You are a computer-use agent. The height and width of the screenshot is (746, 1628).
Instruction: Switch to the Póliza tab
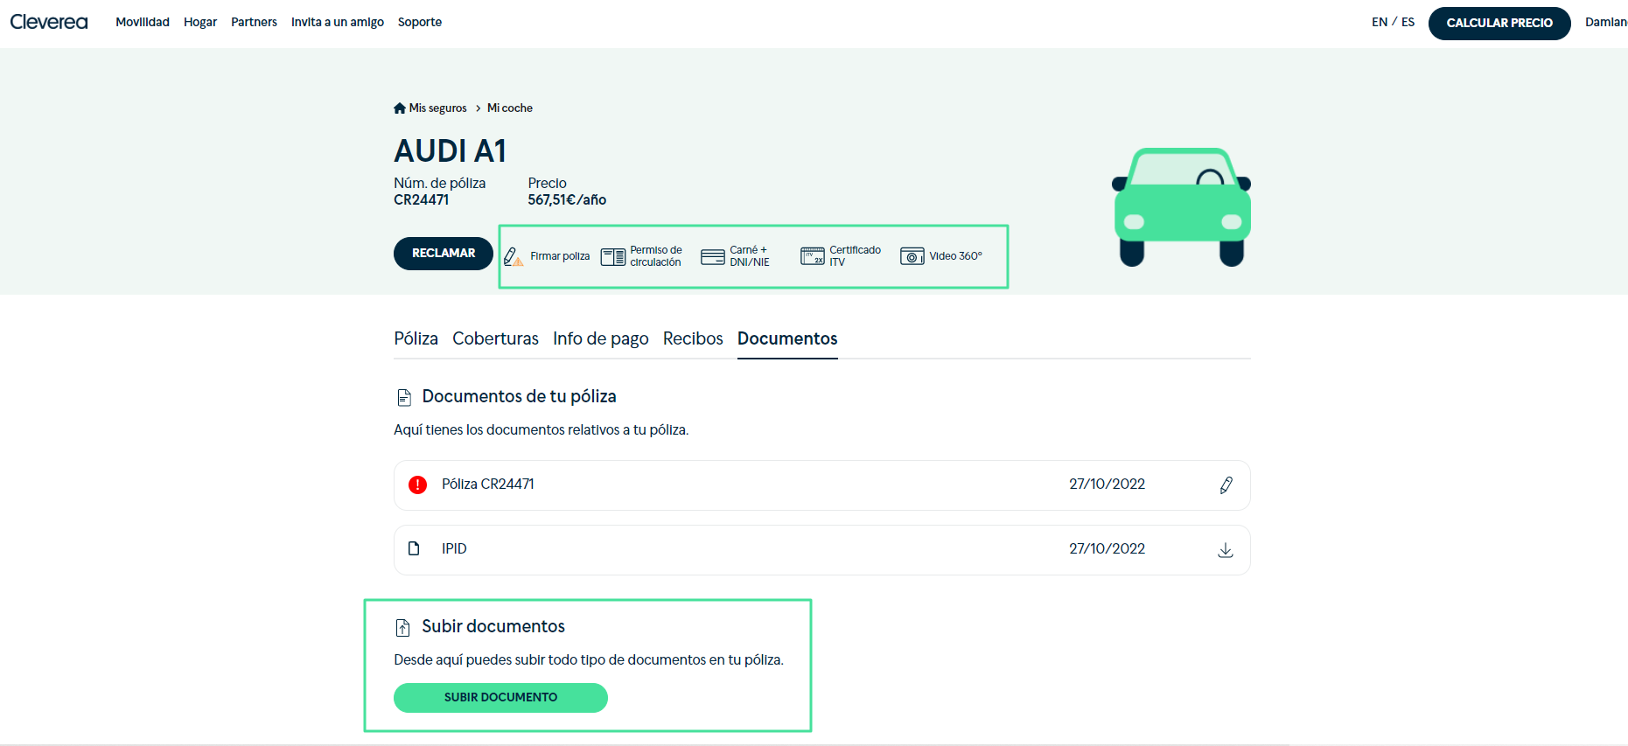[x=416, y=338]
